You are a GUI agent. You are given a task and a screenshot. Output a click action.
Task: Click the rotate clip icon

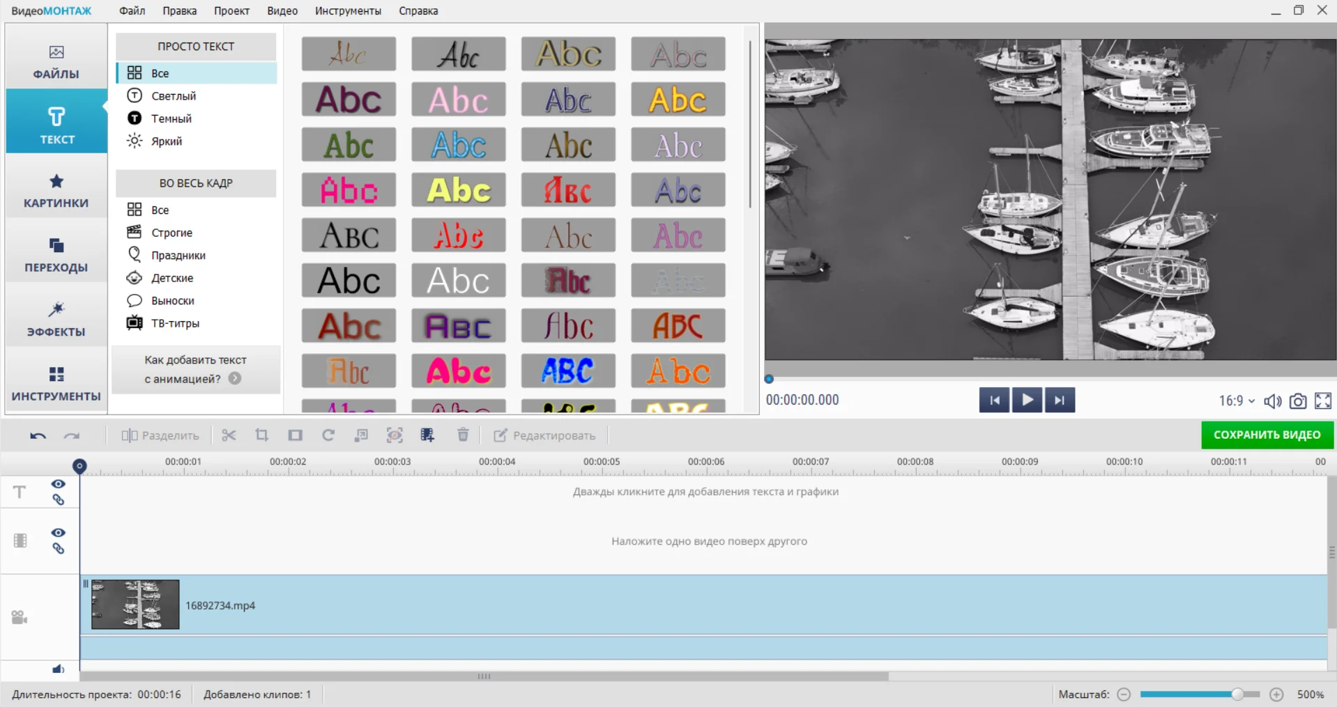coord(328,435)
